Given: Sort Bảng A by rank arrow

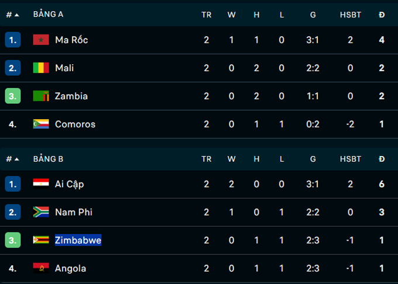Looking at the screenshot, I should (x=16, y=15).
